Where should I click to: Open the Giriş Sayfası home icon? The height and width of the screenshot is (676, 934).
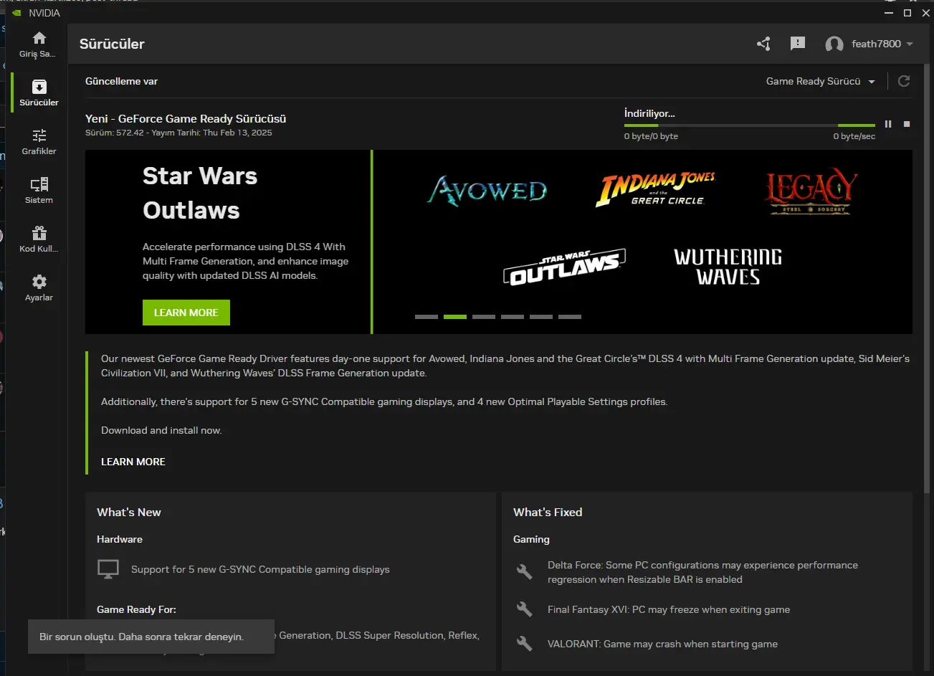click(x=39, y=38)
